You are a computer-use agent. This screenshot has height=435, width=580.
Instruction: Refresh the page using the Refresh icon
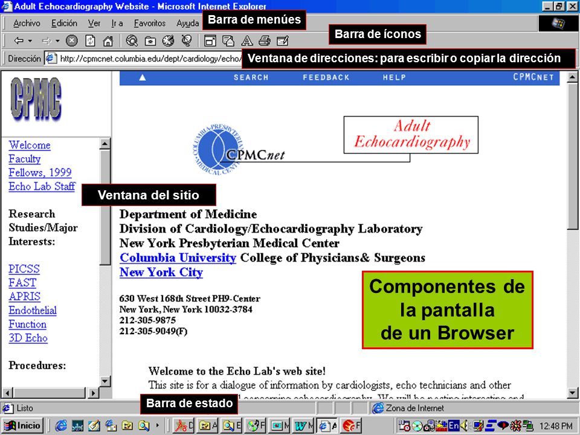(x=90, y=40)
